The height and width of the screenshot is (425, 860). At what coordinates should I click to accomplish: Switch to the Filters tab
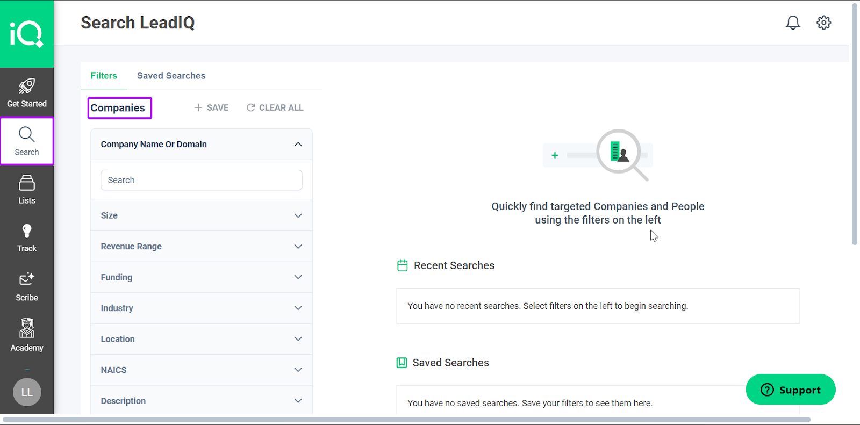pyautogui.click(x=104, y=76)
